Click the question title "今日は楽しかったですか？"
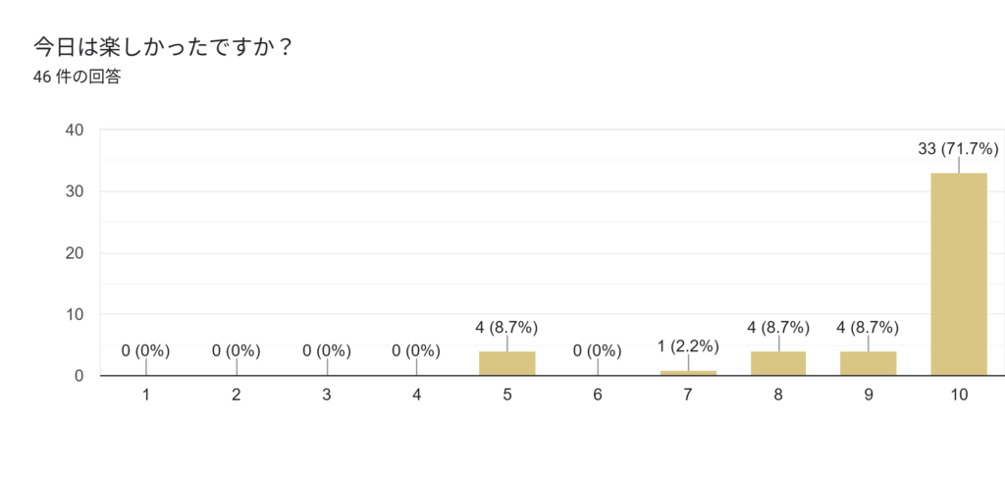The width and height of the screenshot is (1005, 478). [164, 46]
